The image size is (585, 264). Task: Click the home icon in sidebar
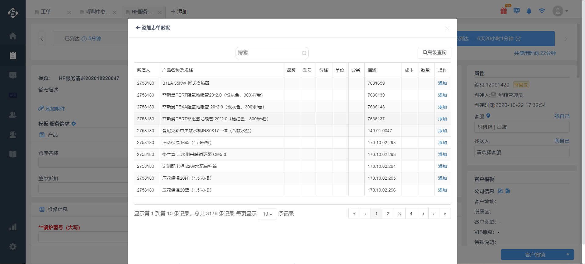point(13,36)
